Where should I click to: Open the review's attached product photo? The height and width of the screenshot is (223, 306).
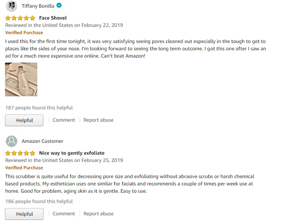click(21, 79)
